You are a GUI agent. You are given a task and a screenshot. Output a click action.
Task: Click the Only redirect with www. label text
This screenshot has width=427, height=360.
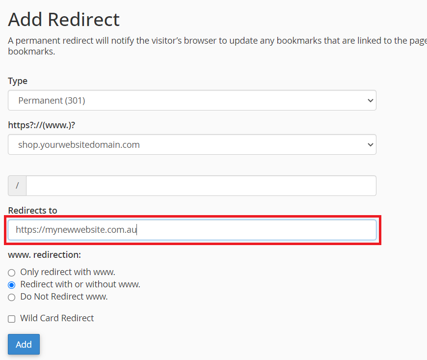pyautogui.click(x=68, y=272)
